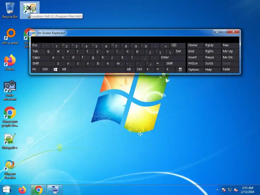Click the left arrow key
The width and height of the screenshot is (260, 195).
pyautogui.click(x=150, y=70)
